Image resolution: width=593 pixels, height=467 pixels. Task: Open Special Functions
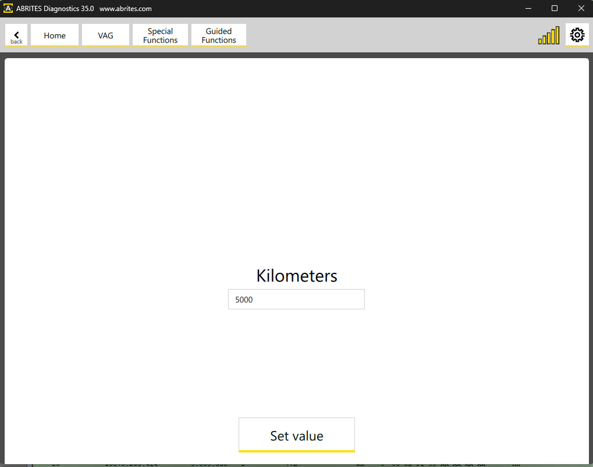coord(161,35)
